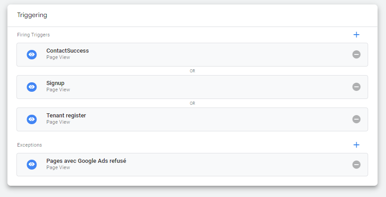Viewport: 386px width, 197px height.
Task: Click the Google Ads refusé exception eye icon
Action: coord(32,164)
